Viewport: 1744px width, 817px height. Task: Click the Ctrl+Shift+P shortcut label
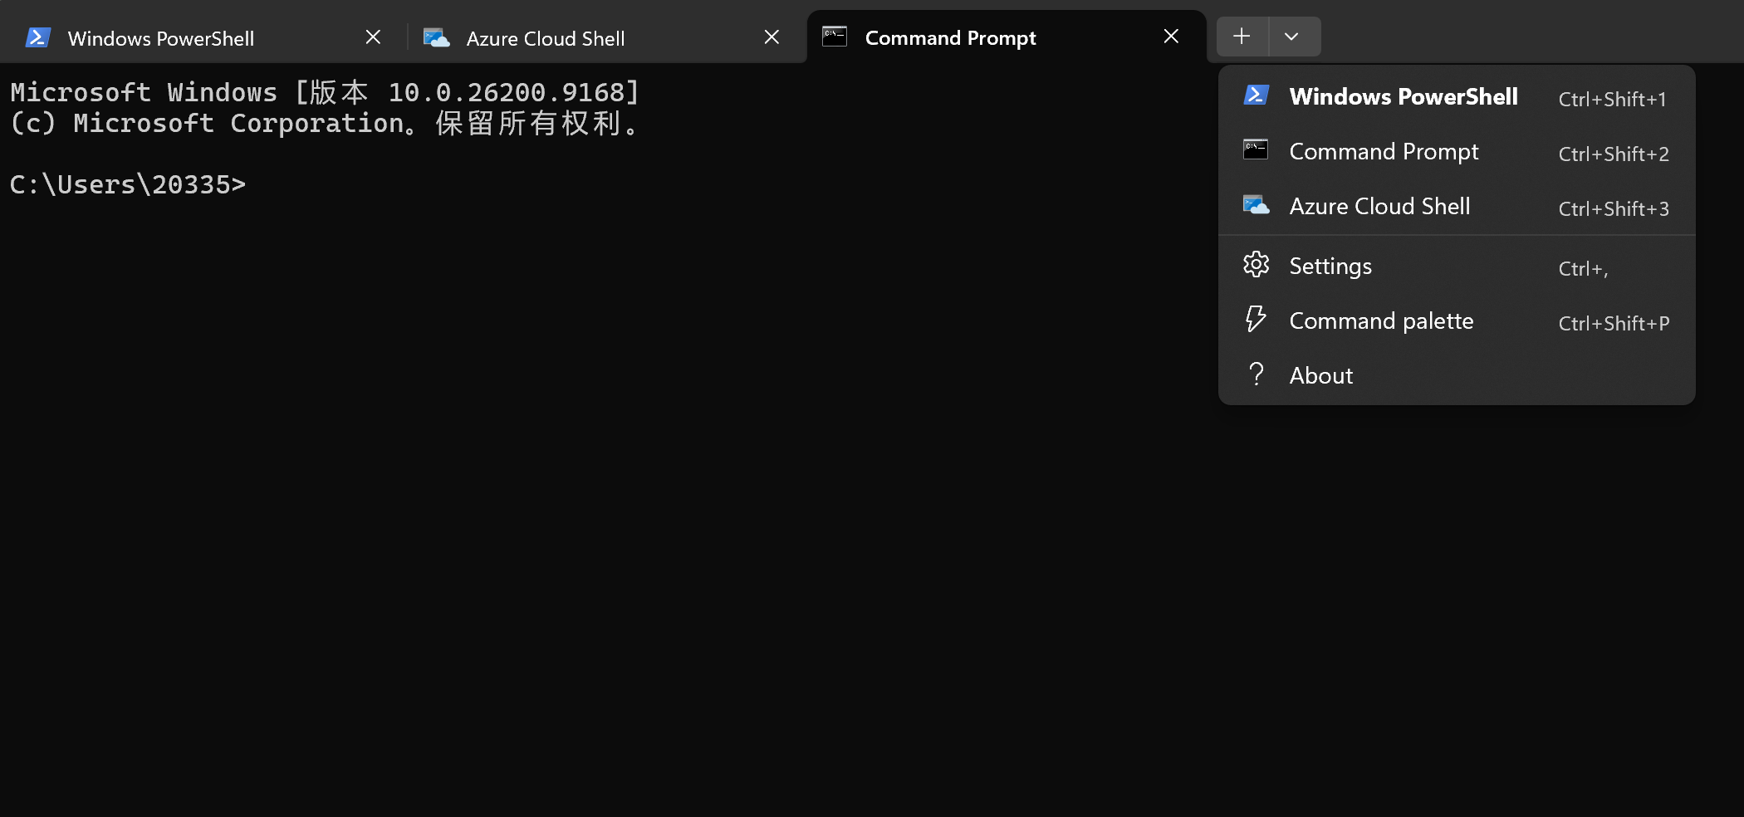[x=1614, y=324]
